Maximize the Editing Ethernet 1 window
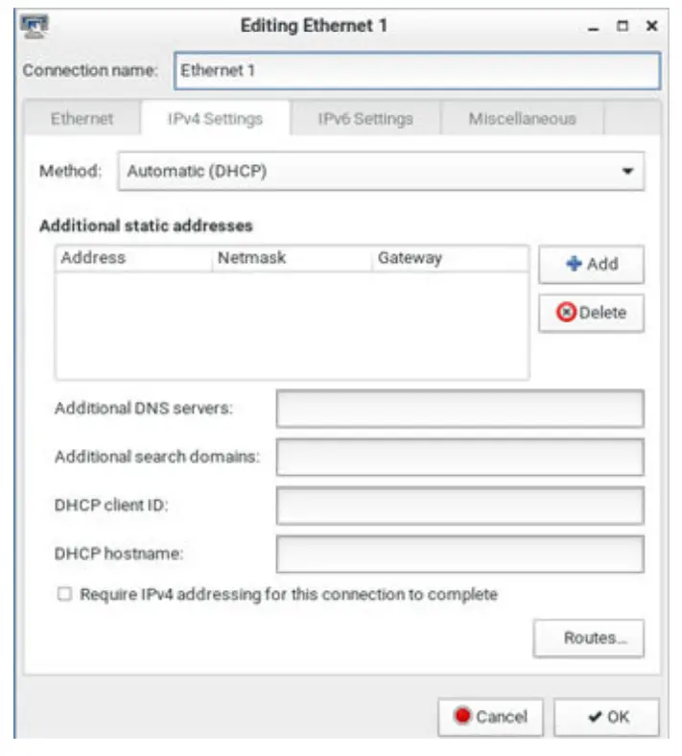Viewport: 682px width, 756px height. pyautogui.click(x=623, y=27)
